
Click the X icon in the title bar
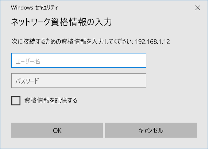(197, 8)
